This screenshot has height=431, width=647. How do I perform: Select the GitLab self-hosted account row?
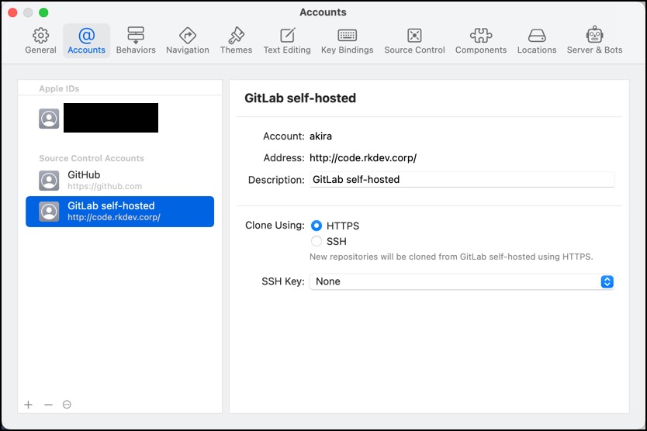click(119, 212)
